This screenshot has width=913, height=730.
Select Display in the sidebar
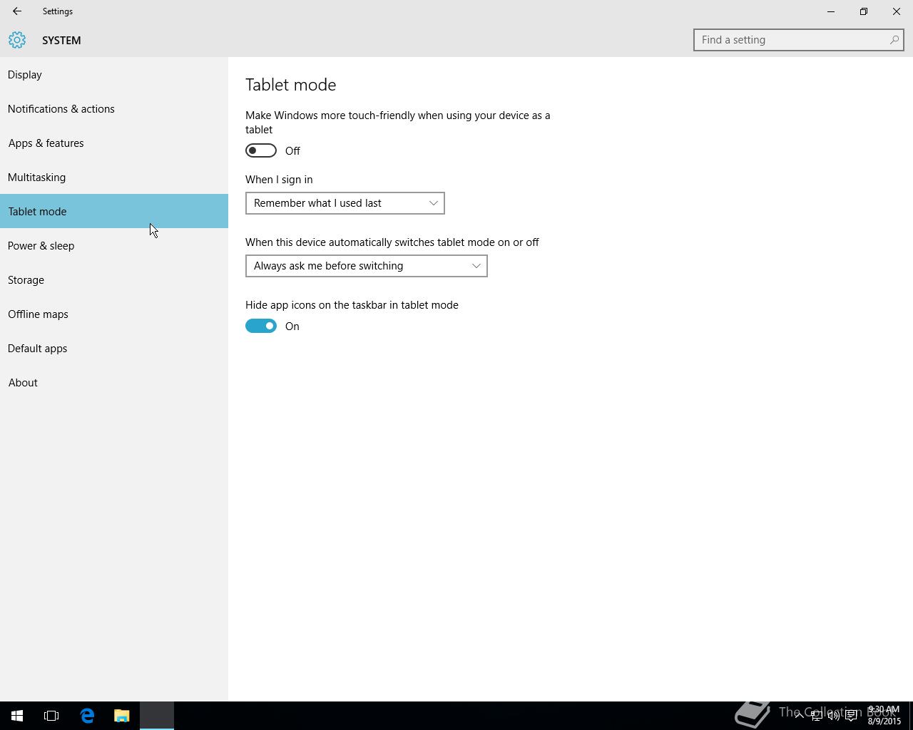point(114,75)
